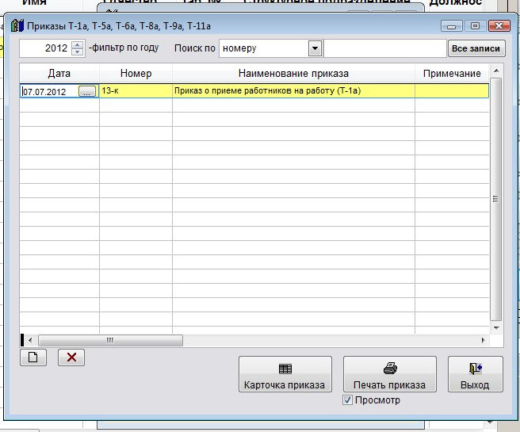Expand the Поиск по номеру dropdown
Screen dimensions: 520x432
[315, 48]
